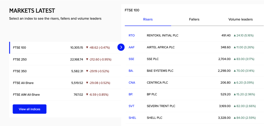Select the FTSE AIM All-Share index row
The width and height of the screenshot is (264, 126).
[65, 95]
